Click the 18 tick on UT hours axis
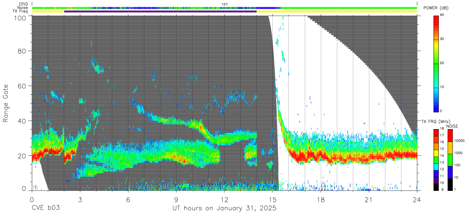 (320, 199)
